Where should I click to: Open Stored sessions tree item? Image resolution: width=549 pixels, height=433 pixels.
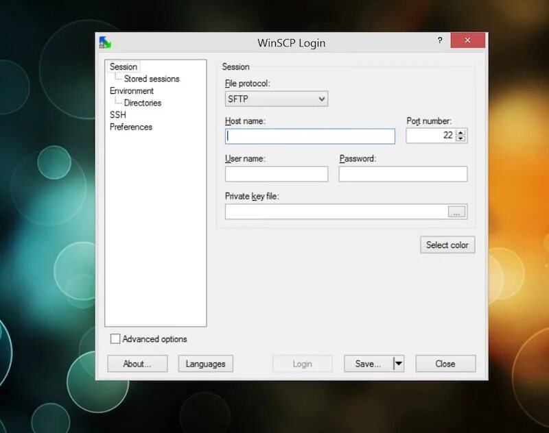click(152, 79)
